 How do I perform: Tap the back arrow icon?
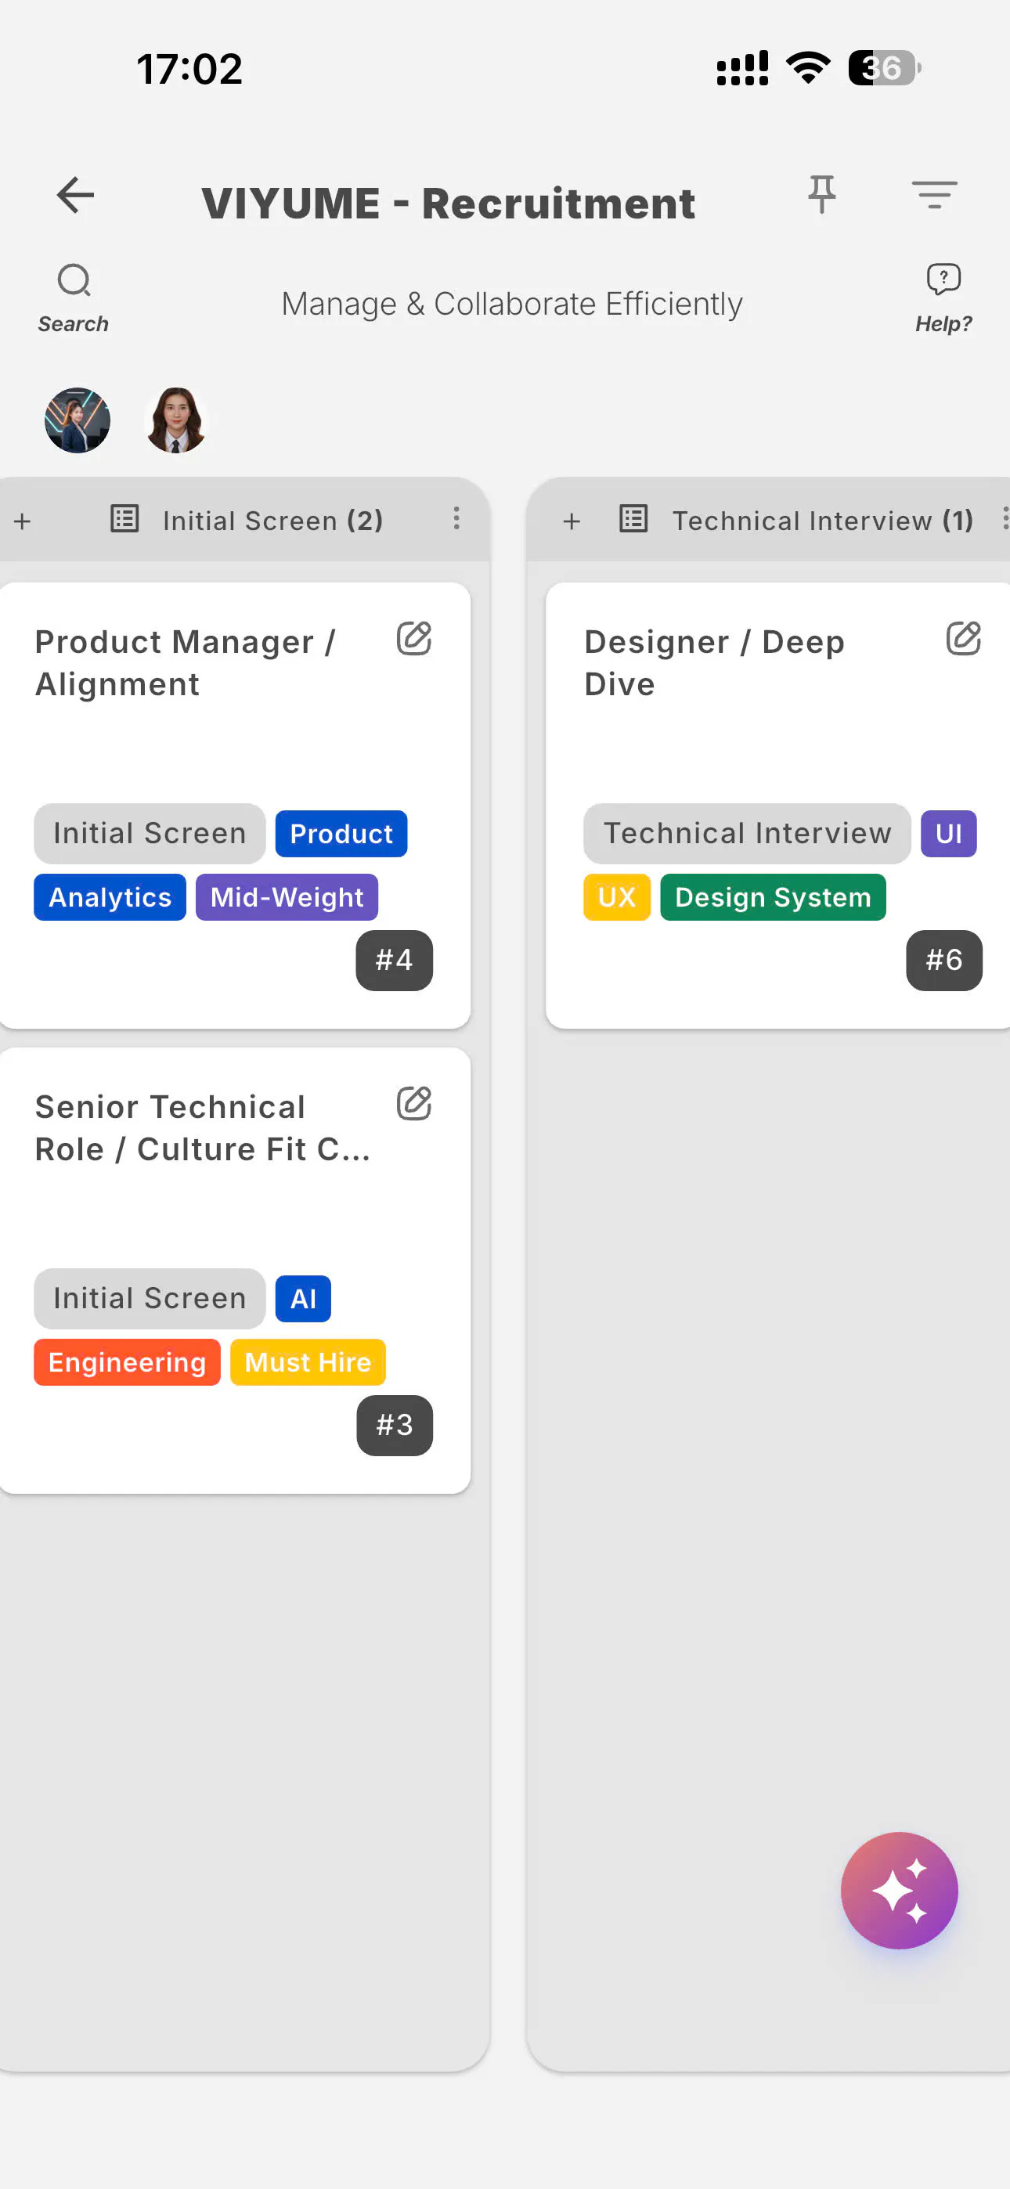click(75, 196)
